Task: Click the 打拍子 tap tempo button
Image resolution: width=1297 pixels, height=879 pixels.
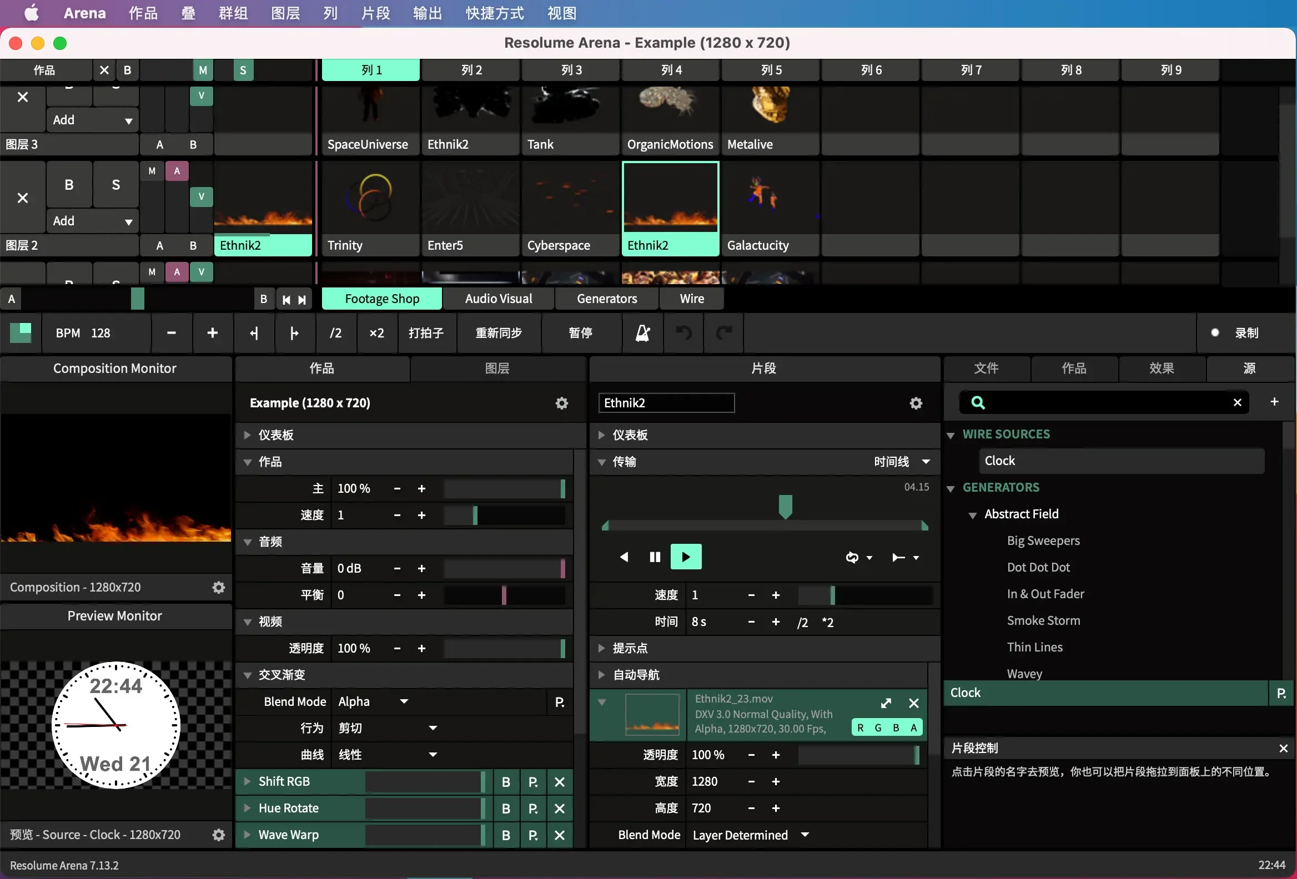Action: pos(426,332)
